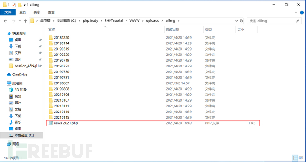Select 网络 in the navigation pane
The image size is (306, 162).
click(16, 144)
